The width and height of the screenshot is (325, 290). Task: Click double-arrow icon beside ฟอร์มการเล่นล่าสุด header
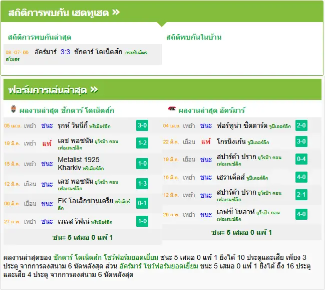coord(94,90)
